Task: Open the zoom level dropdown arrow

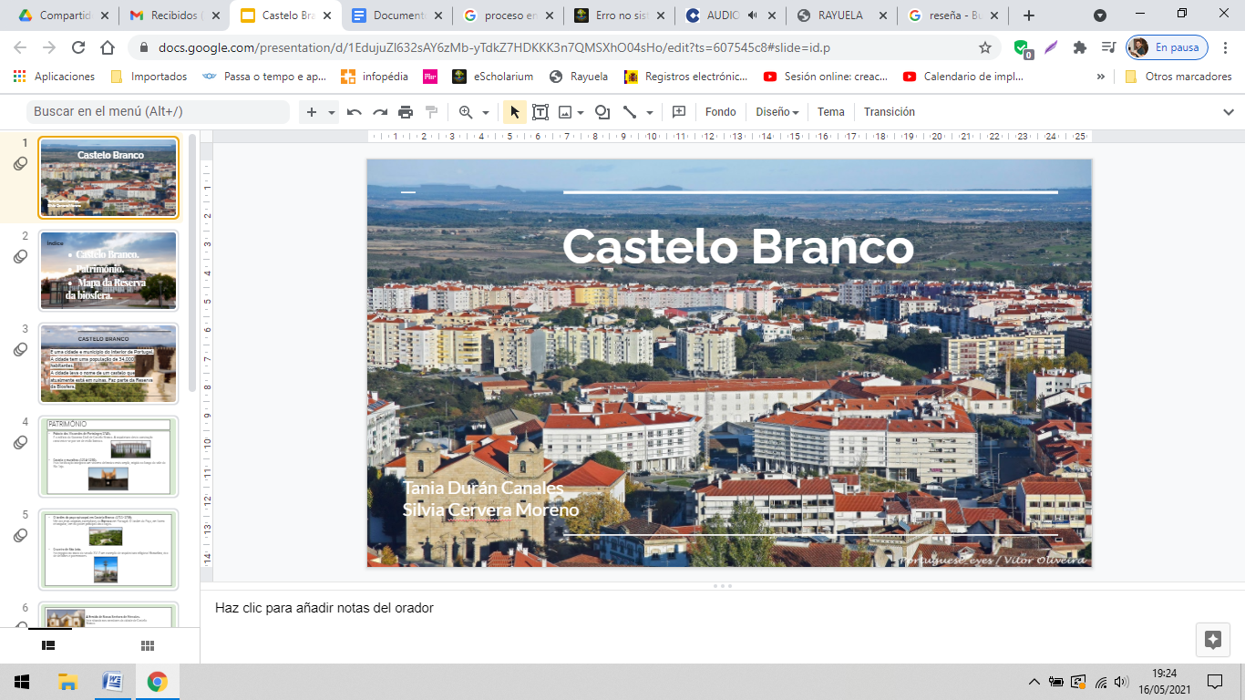Action: 486,112
